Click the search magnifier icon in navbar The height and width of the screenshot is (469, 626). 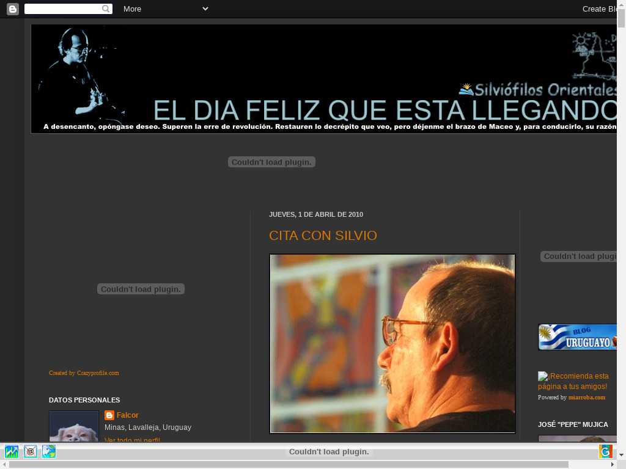point(106,9)
